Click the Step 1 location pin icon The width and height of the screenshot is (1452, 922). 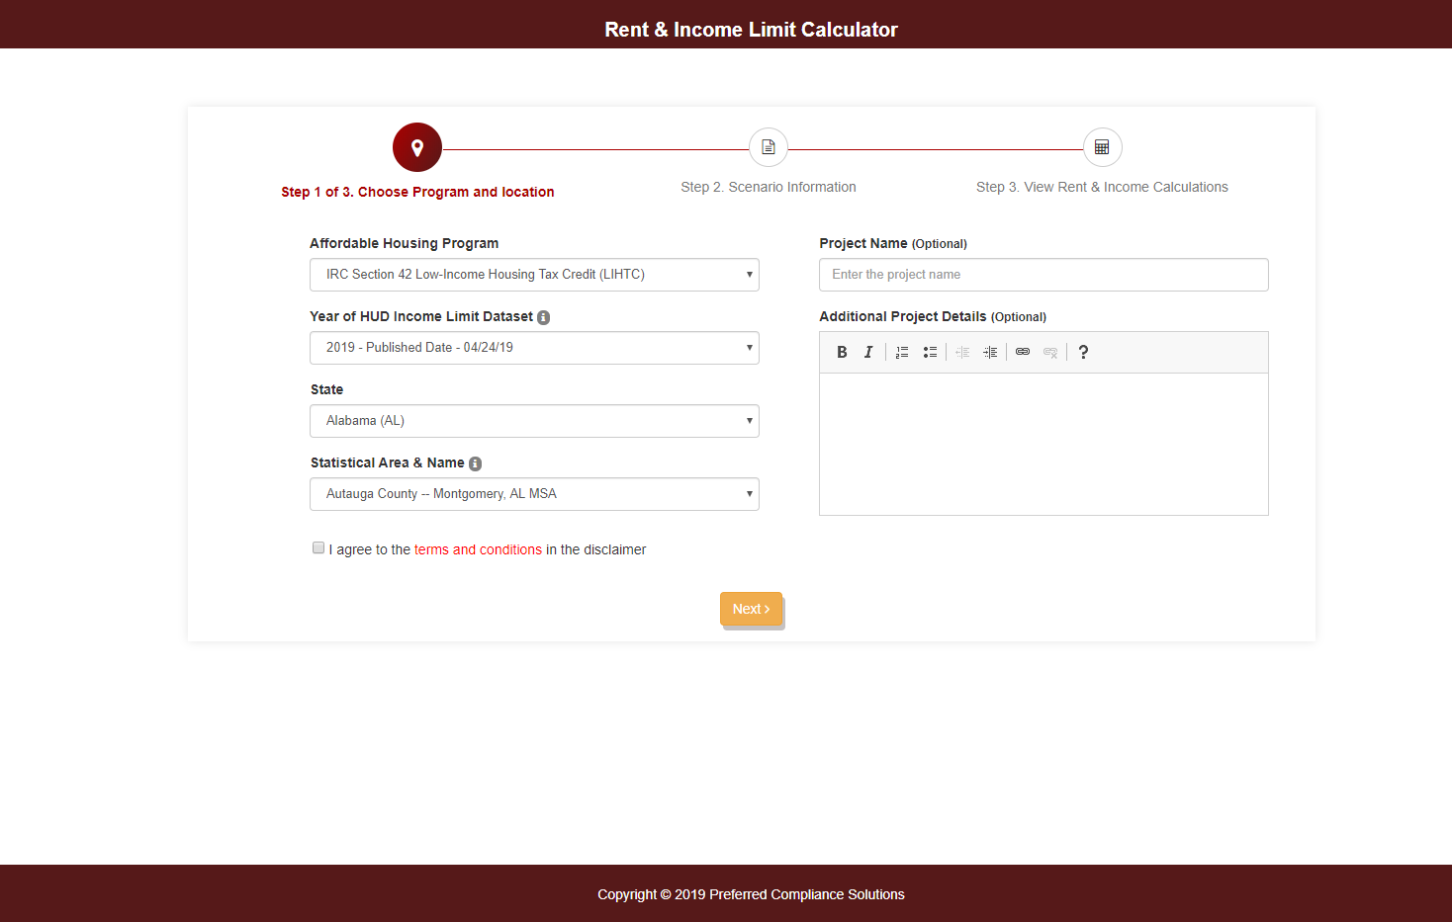tap(417, 147)
